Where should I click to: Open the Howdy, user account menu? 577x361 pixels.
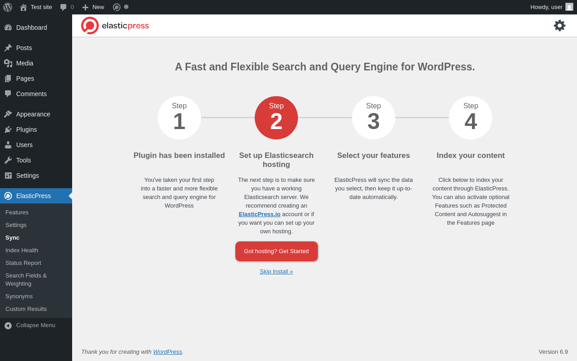point(552,7)
